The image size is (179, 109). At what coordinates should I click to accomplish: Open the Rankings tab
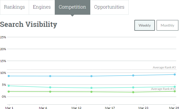pyautogui.click(x=15, y=7)
